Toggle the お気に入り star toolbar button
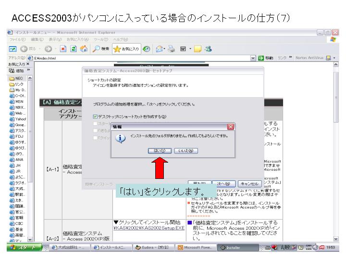The height and width of the screenshot is (259, 346). tap(127, 49)
